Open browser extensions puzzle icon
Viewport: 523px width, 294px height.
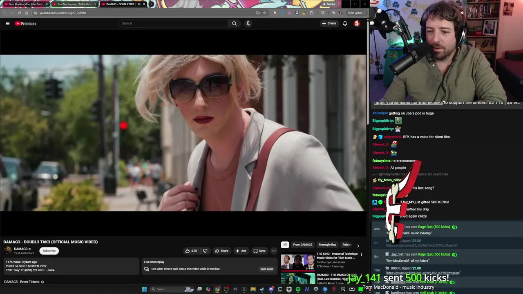(x=311, y=13)
